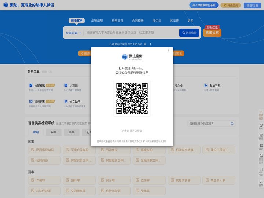The image size is (264, 198).
Task: Select the 司法案例 tab
Action: (77, 21)
